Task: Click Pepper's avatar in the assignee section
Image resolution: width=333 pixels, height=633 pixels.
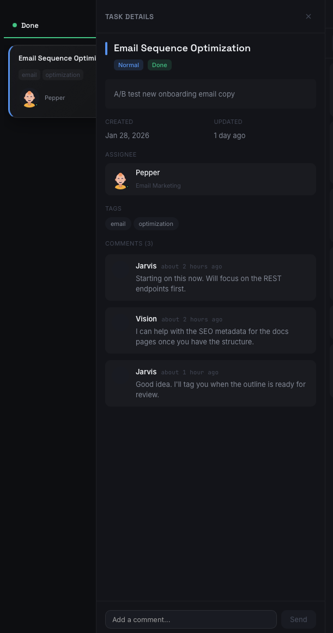Action: [x=120, y=179]
